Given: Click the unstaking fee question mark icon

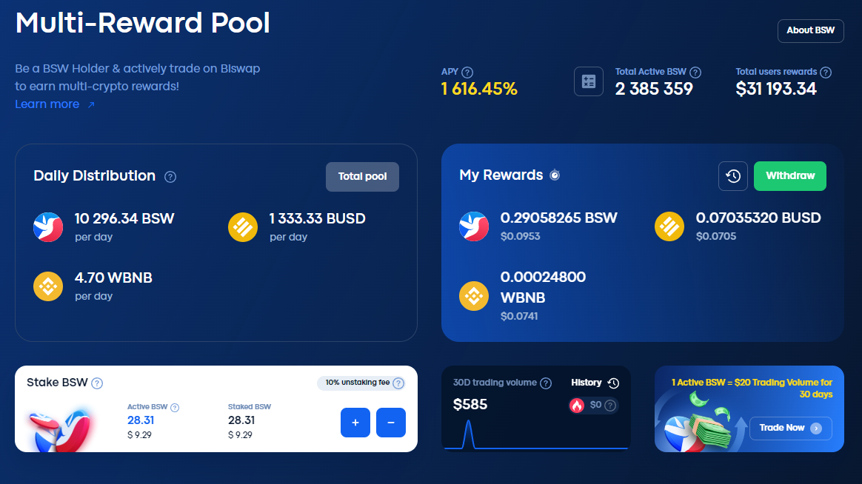Looking at the screenshot, I should (x=398, y=383).
